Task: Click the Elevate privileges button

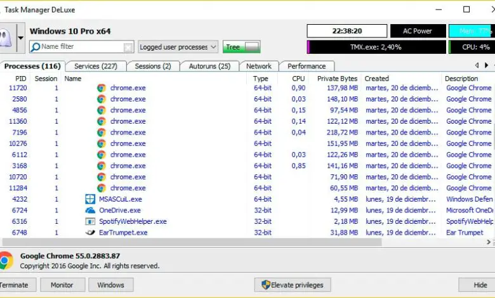Action: click(293, 285)
